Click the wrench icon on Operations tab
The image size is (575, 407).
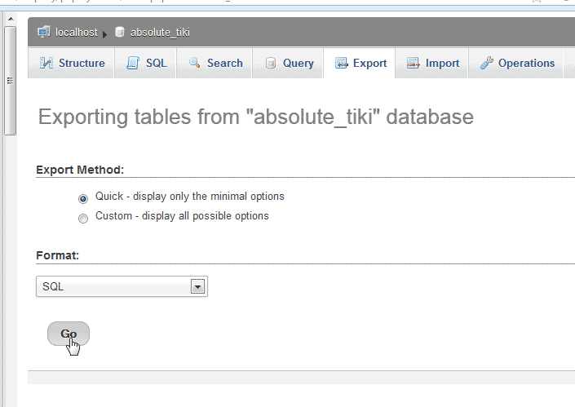pyautogui.click(x=487, y=63)
